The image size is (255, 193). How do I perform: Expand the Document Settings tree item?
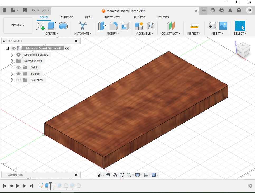(12, 55)
